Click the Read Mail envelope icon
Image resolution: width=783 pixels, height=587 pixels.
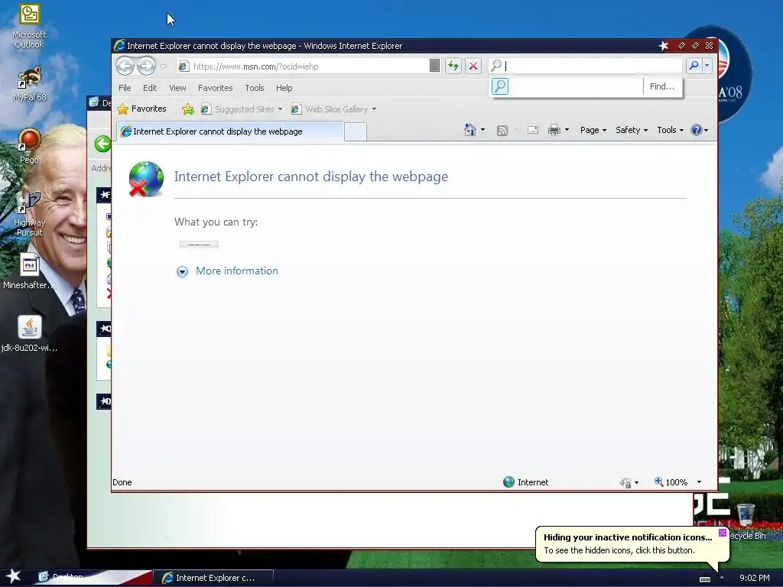[x=533, y=130]
